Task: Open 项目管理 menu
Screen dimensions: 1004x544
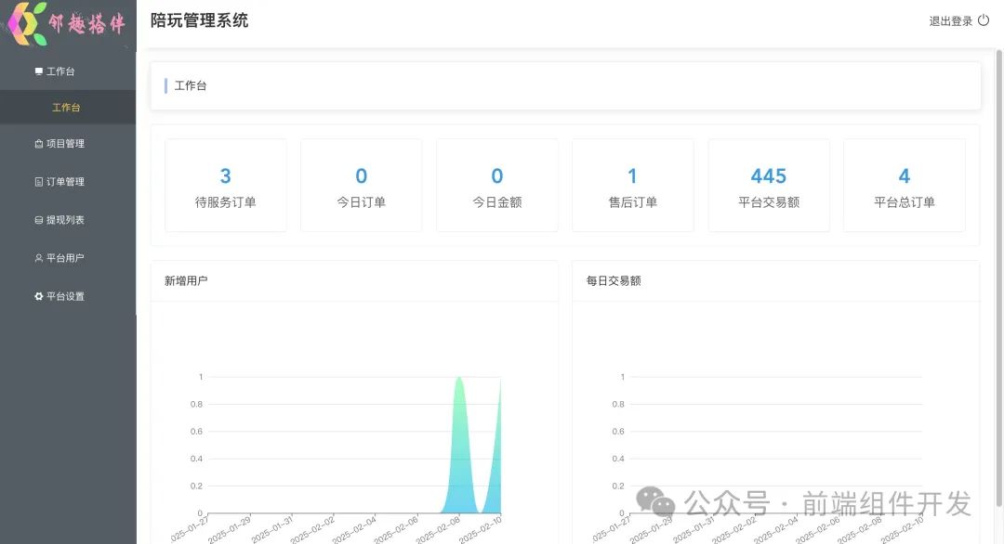Action: 68,144
